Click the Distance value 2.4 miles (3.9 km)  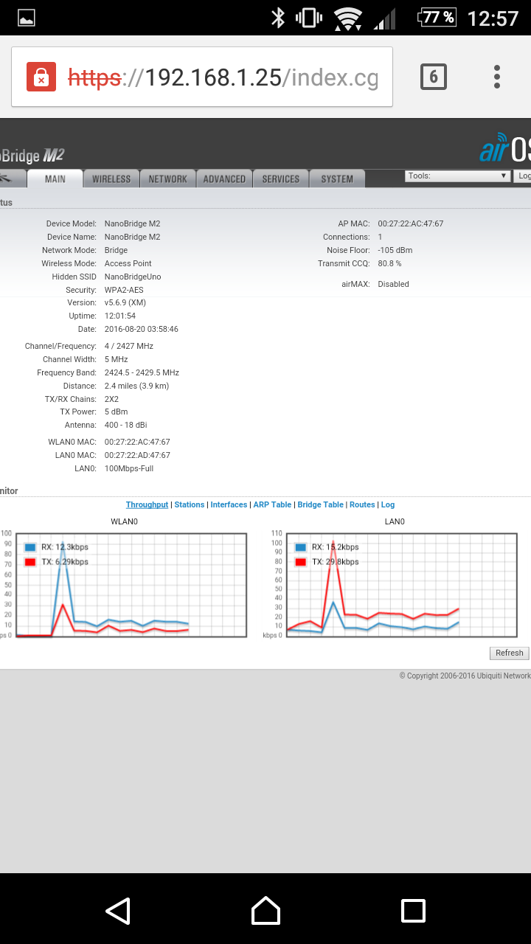click(x=137, y=386)
